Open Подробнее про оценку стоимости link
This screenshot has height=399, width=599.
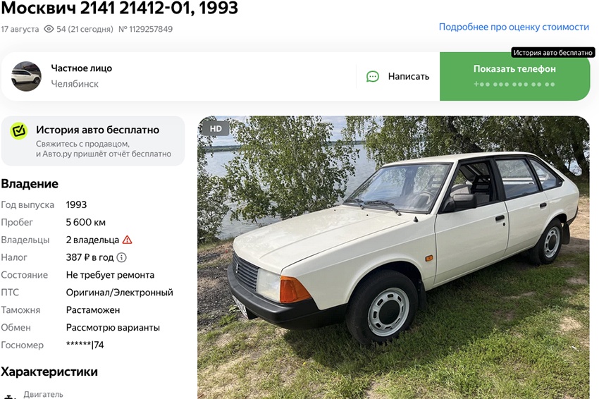pyautogui.click(x=514, y=27)
